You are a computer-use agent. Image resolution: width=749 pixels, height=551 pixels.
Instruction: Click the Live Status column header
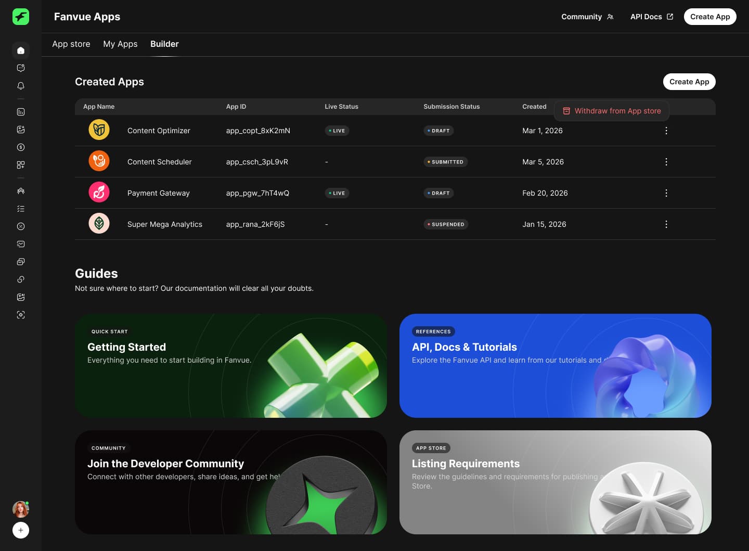pos(342,107)
